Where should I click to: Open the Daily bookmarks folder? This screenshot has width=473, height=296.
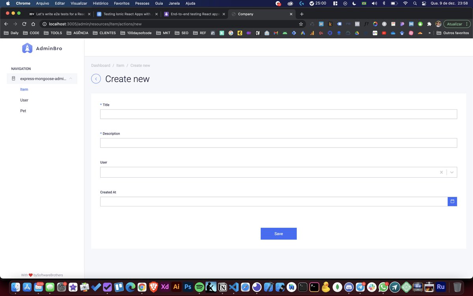pyautogui.click(x=11, y=33)
